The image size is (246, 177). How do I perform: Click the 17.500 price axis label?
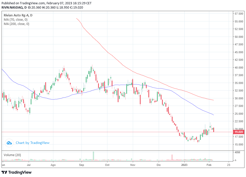tap(239, 137)
